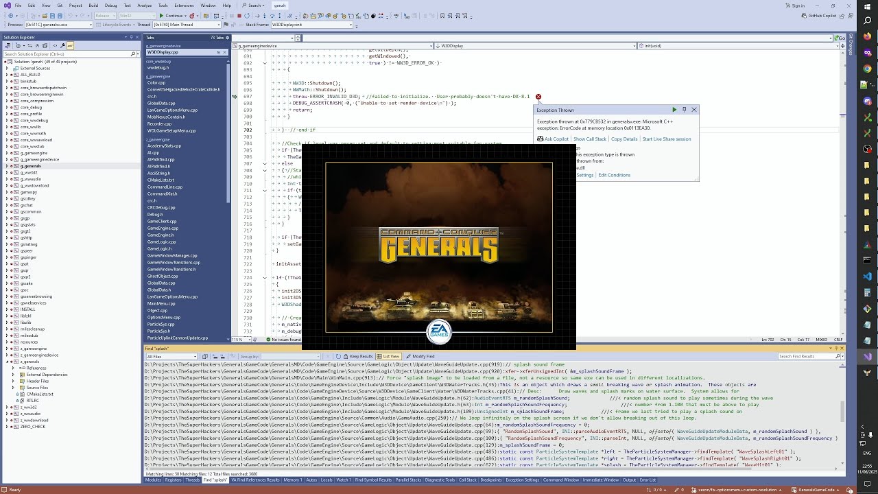Expand the core_debug project node
Screen dimensions: 878x494
(7, 107)
